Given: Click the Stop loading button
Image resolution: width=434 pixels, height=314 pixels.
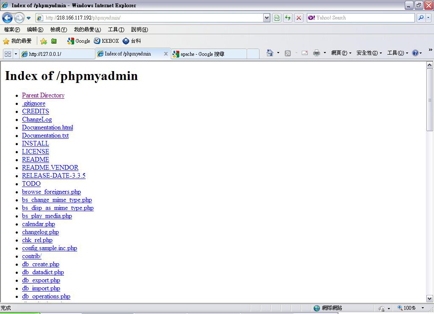Looking at the screenshot, I should [x=299, y=18].
